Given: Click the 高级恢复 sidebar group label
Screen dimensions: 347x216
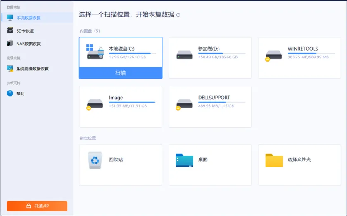Looking at the screenshot, I should (x=13, y=58).
